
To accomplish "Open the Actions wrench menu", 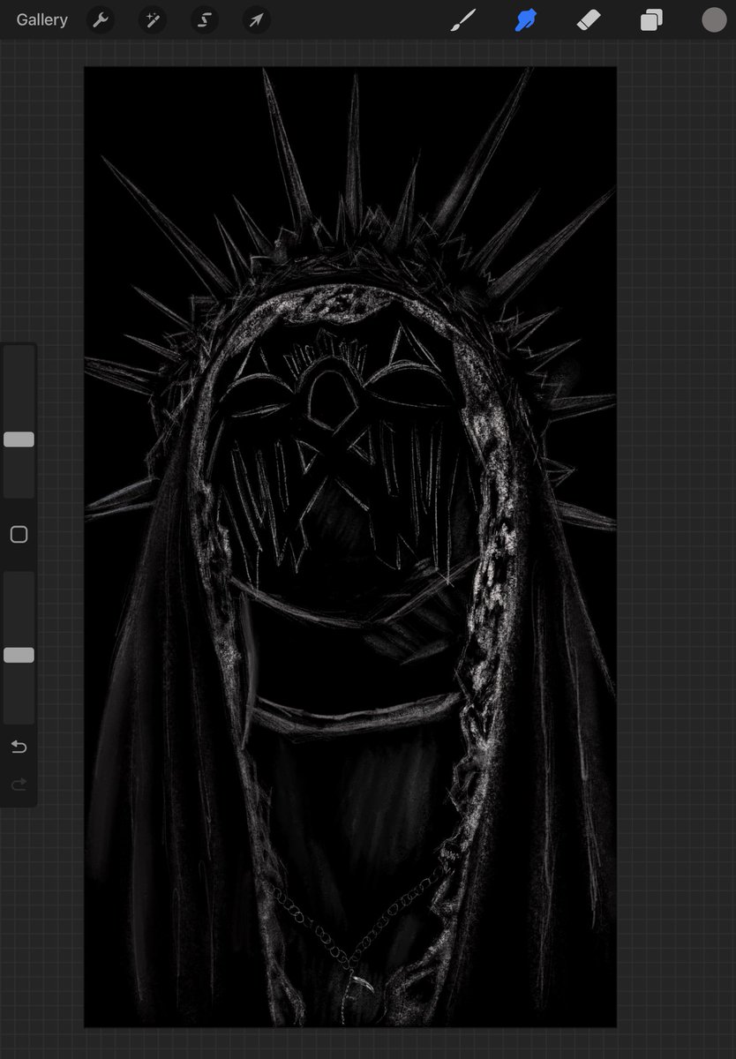I will pos(101,19).
